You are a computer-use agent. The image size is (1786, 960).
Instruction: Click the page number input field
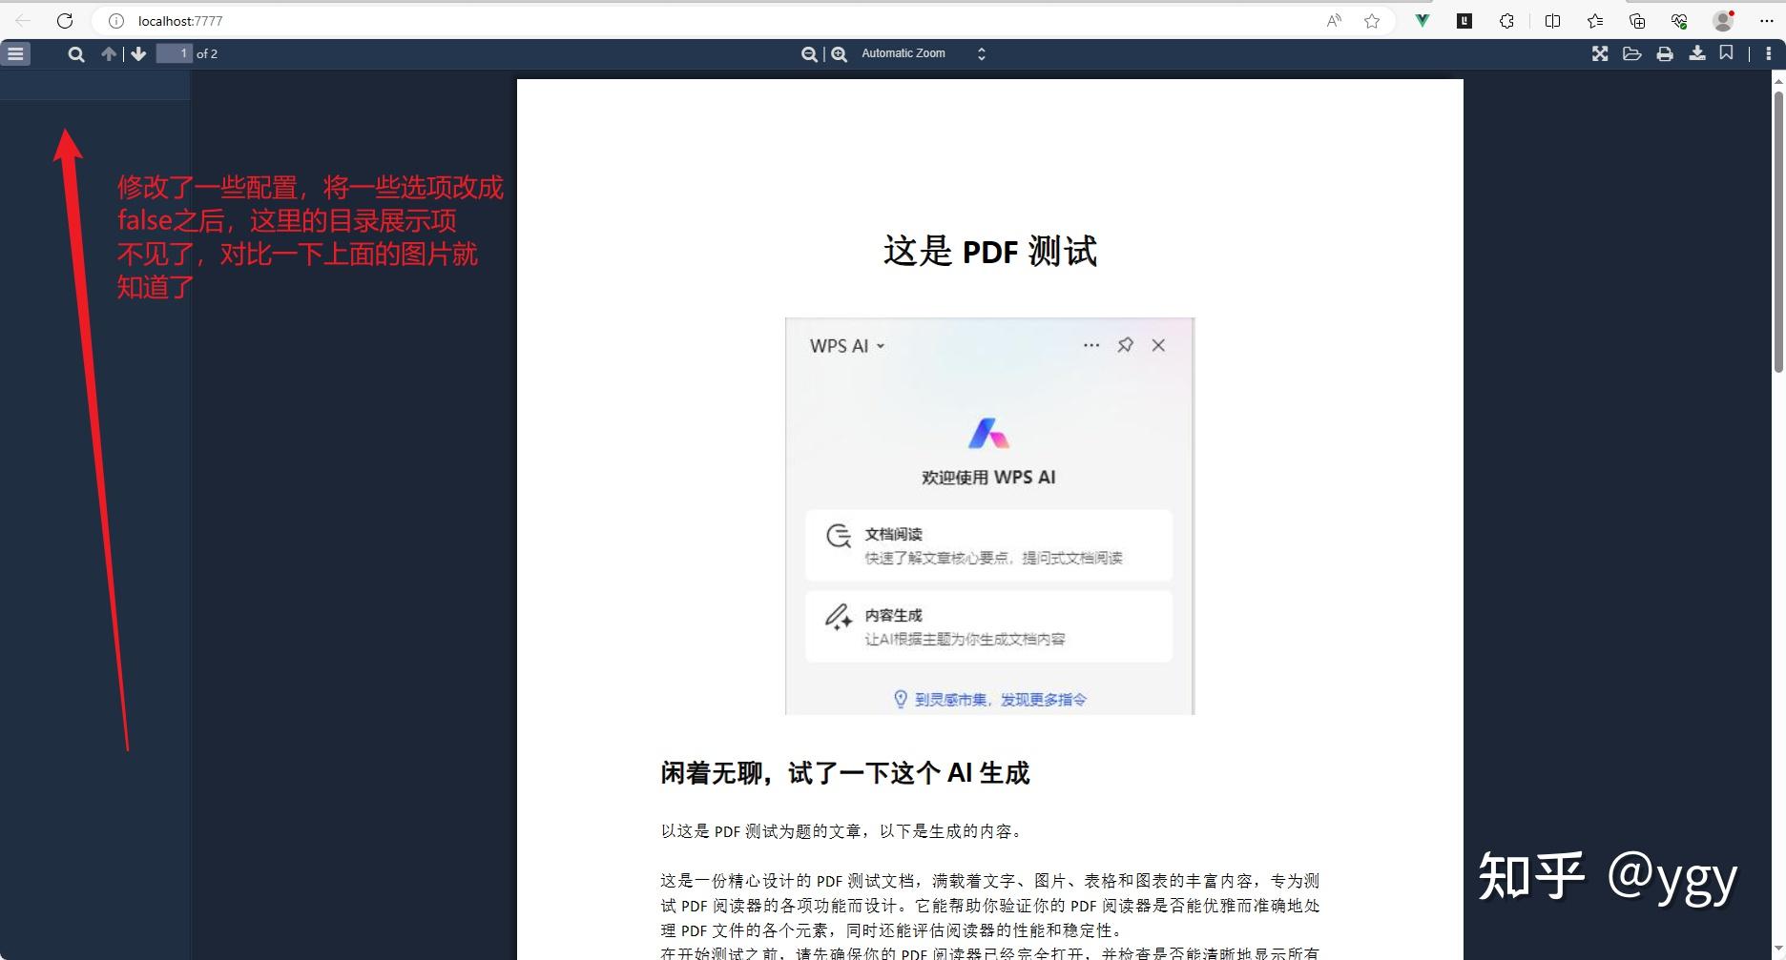(x=177, y=53)
